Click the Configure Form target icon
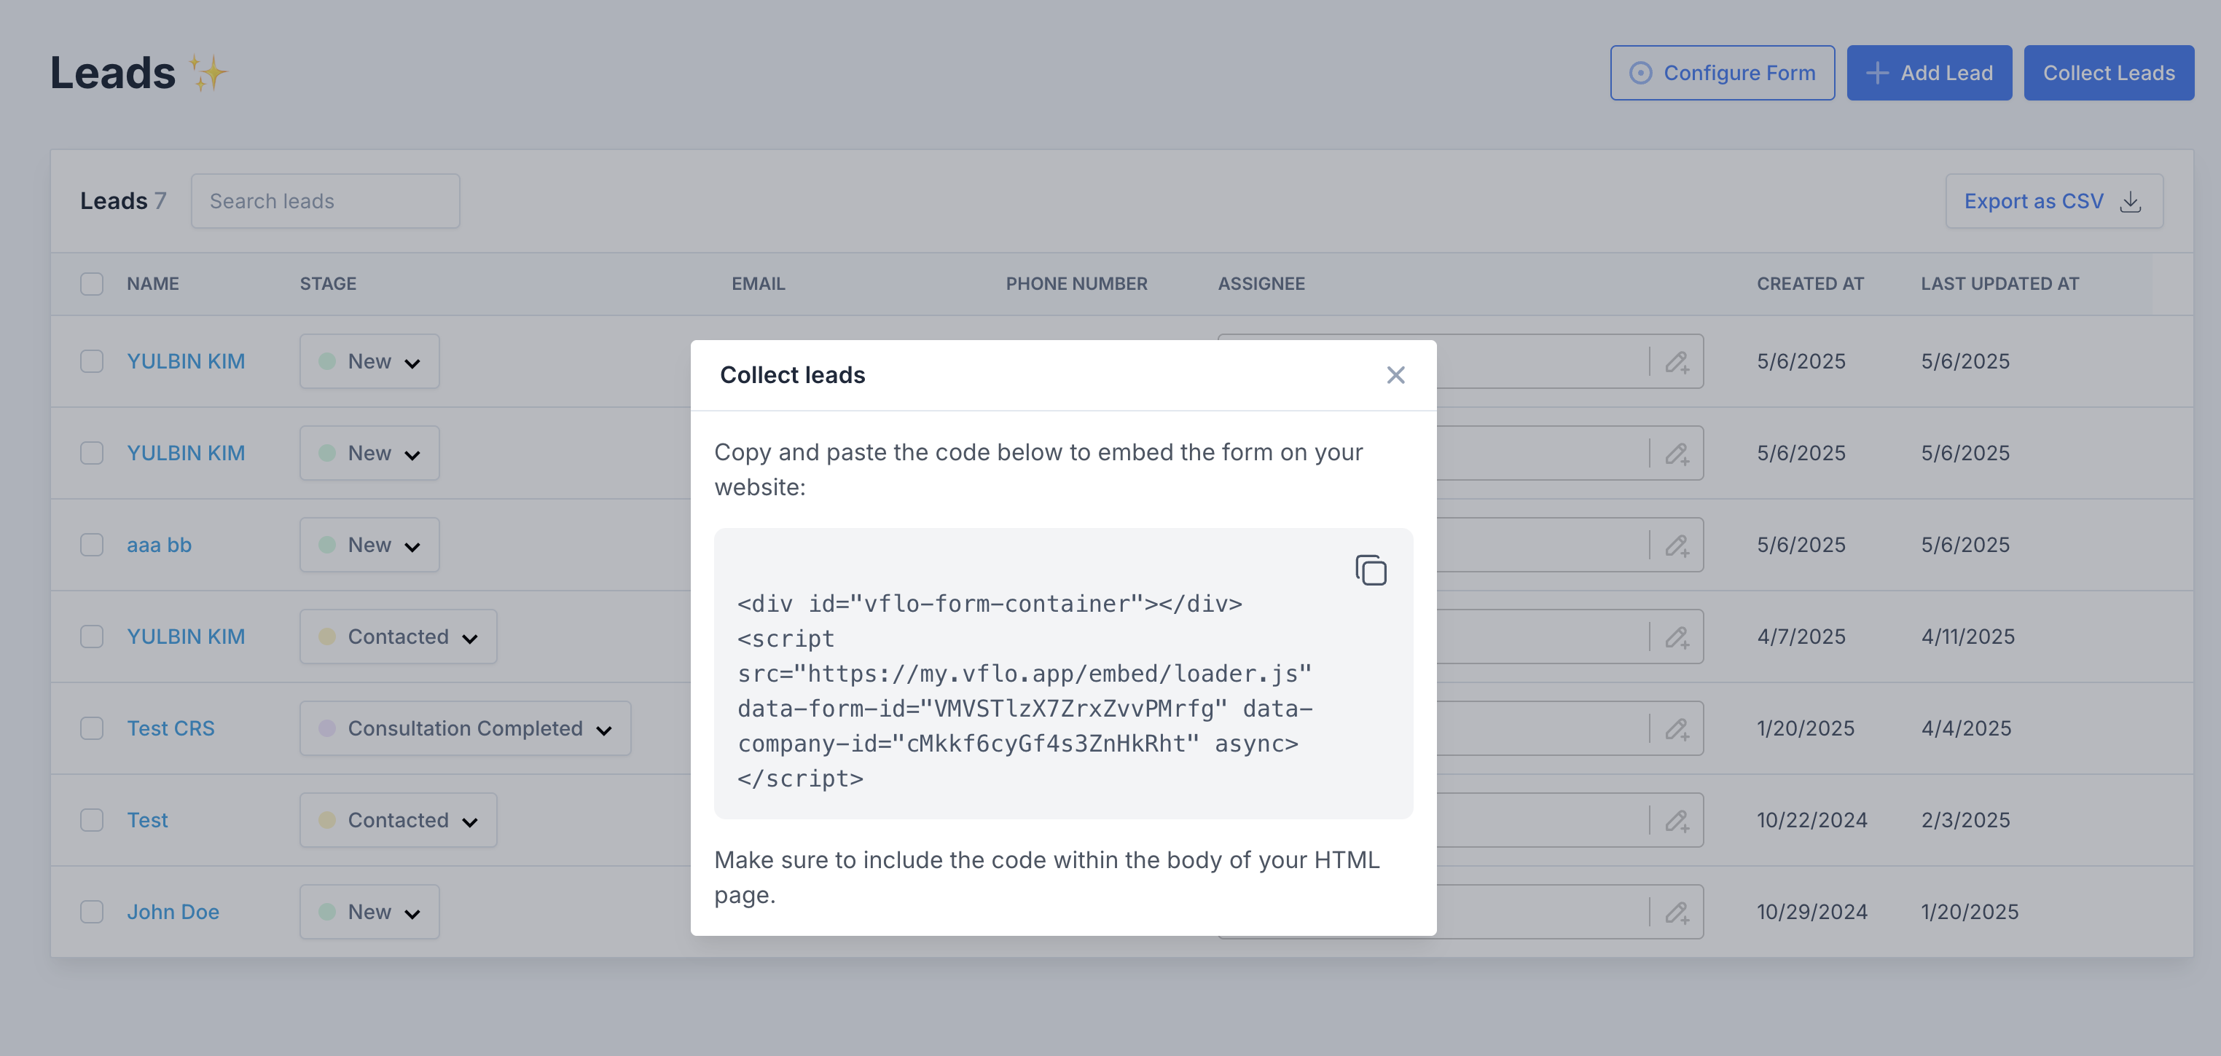The image size is (2221, 1056). (x=1641, y=74)
